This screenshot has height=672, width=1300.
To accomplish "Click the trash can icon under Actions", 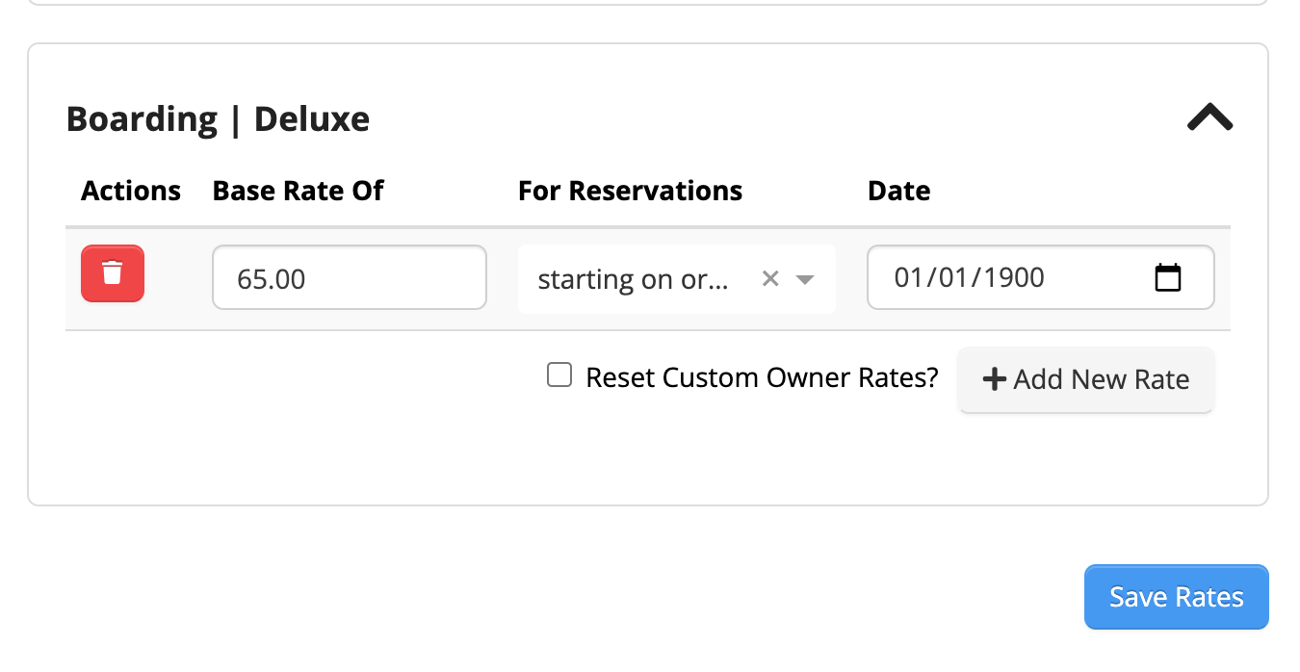I will (112, 273).
